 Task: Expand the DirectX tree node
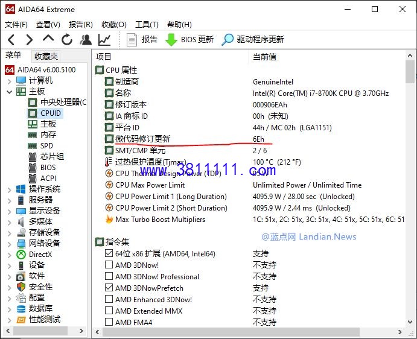(9, 255)
